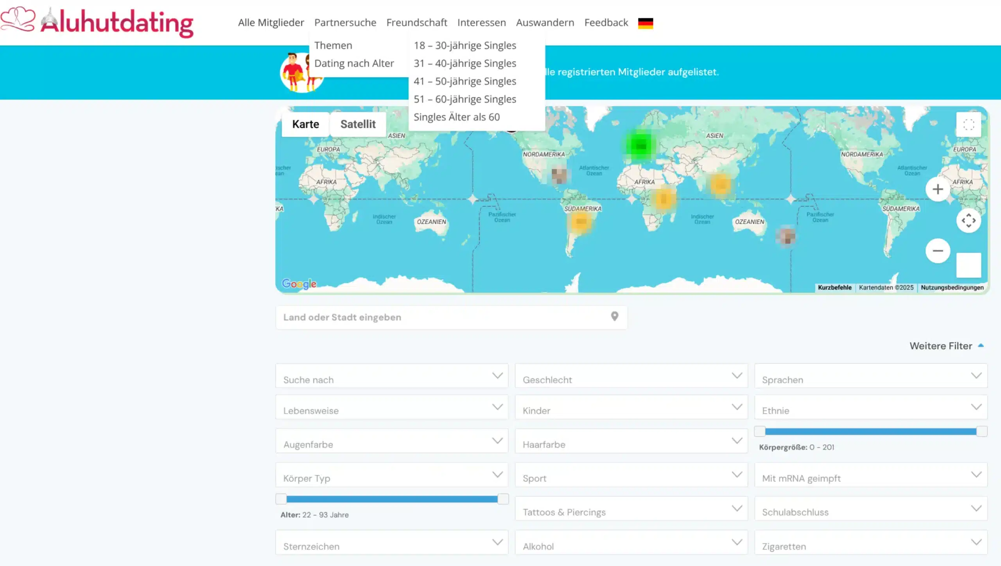This screenshot has width=1001, height=566.
Task: Open the Nutzungsbedingungen map link
Action: click(x=952, y=287)
